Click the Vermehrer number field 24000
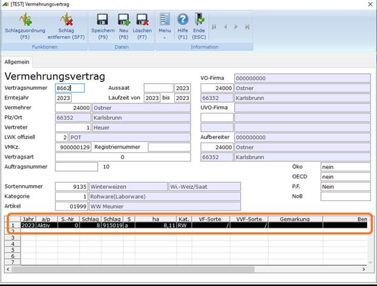The width and height of the screenshot is (377, 286). pos(73,107)
